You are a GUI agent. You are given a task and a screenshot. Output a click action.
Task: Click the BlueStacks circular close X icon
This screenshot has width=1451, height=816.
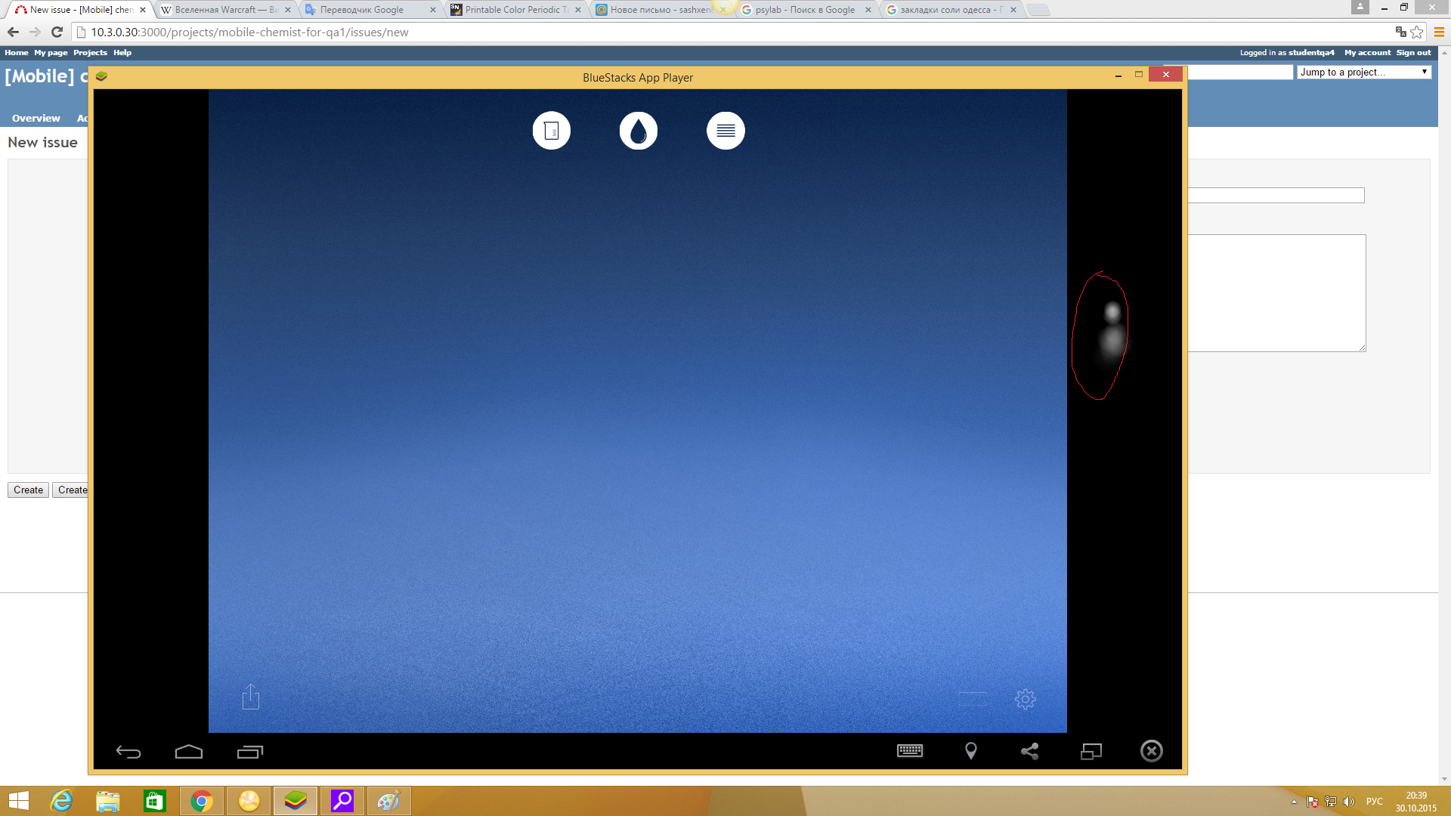pos(1151,750)
